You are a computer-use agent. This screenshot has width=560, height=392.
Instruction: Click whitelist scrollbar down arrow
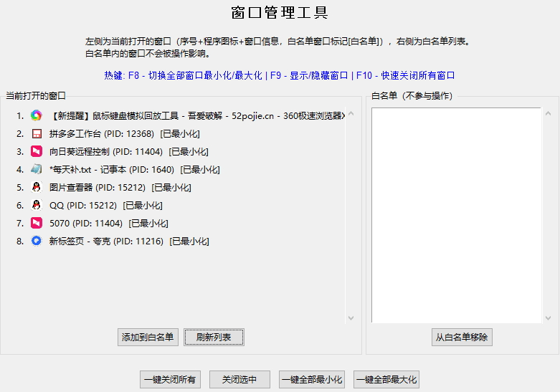coord(549,317)
